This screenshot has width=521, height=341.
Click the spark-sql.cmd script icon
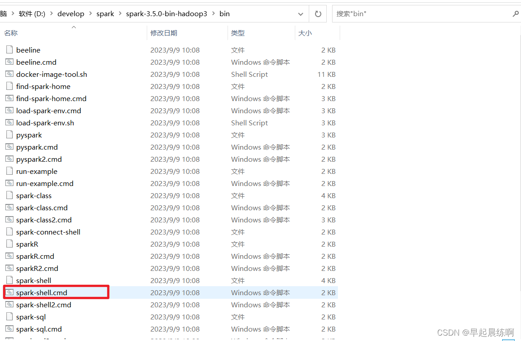[x=9, y=329]
